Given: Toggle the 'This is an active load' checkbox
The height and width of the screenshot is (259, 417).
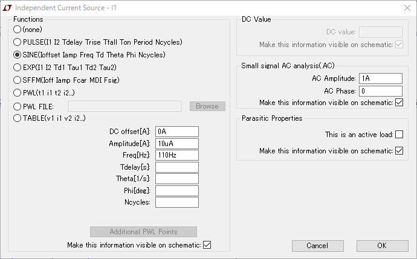Looking at the screenshot, I should pyautogui.click(x=399, y=134).
